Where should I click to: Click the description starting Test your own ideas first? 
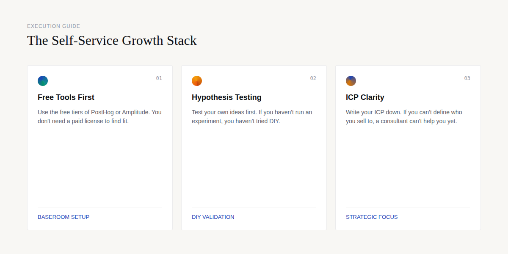point(252,117)
